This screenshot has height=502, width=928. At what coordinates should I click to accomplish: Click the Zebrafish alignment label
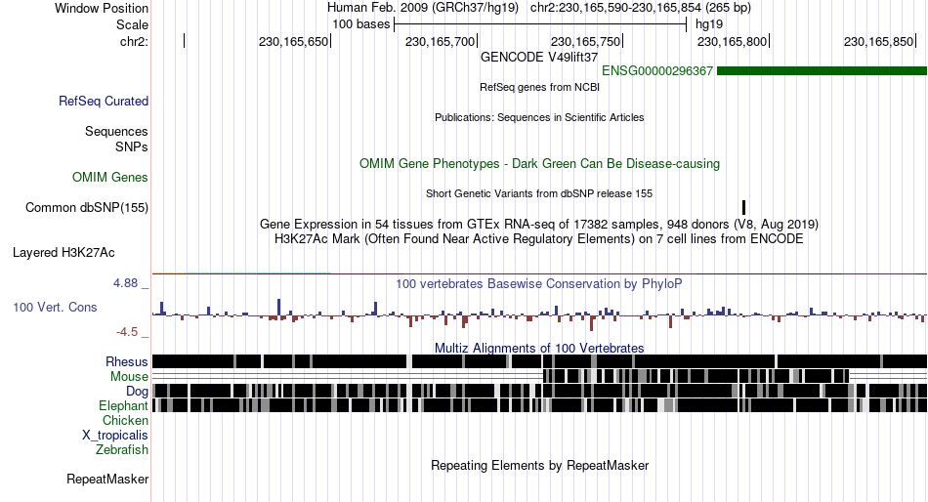point(122,450)
